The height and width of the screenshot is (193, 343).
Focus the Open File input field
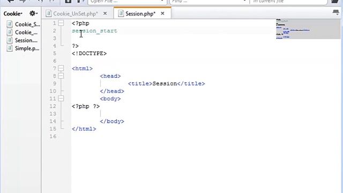tap(127, 1)
